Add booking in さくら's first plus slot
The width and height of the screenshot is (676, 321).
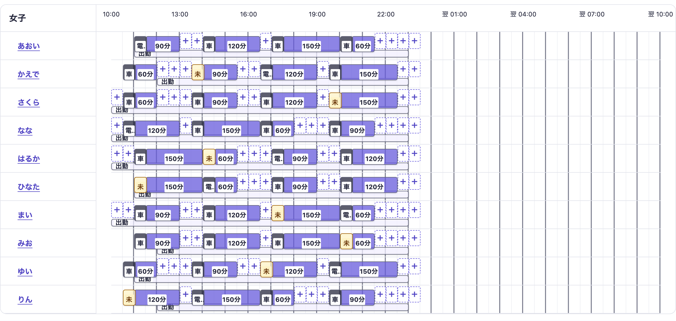(x=117, y=97)
